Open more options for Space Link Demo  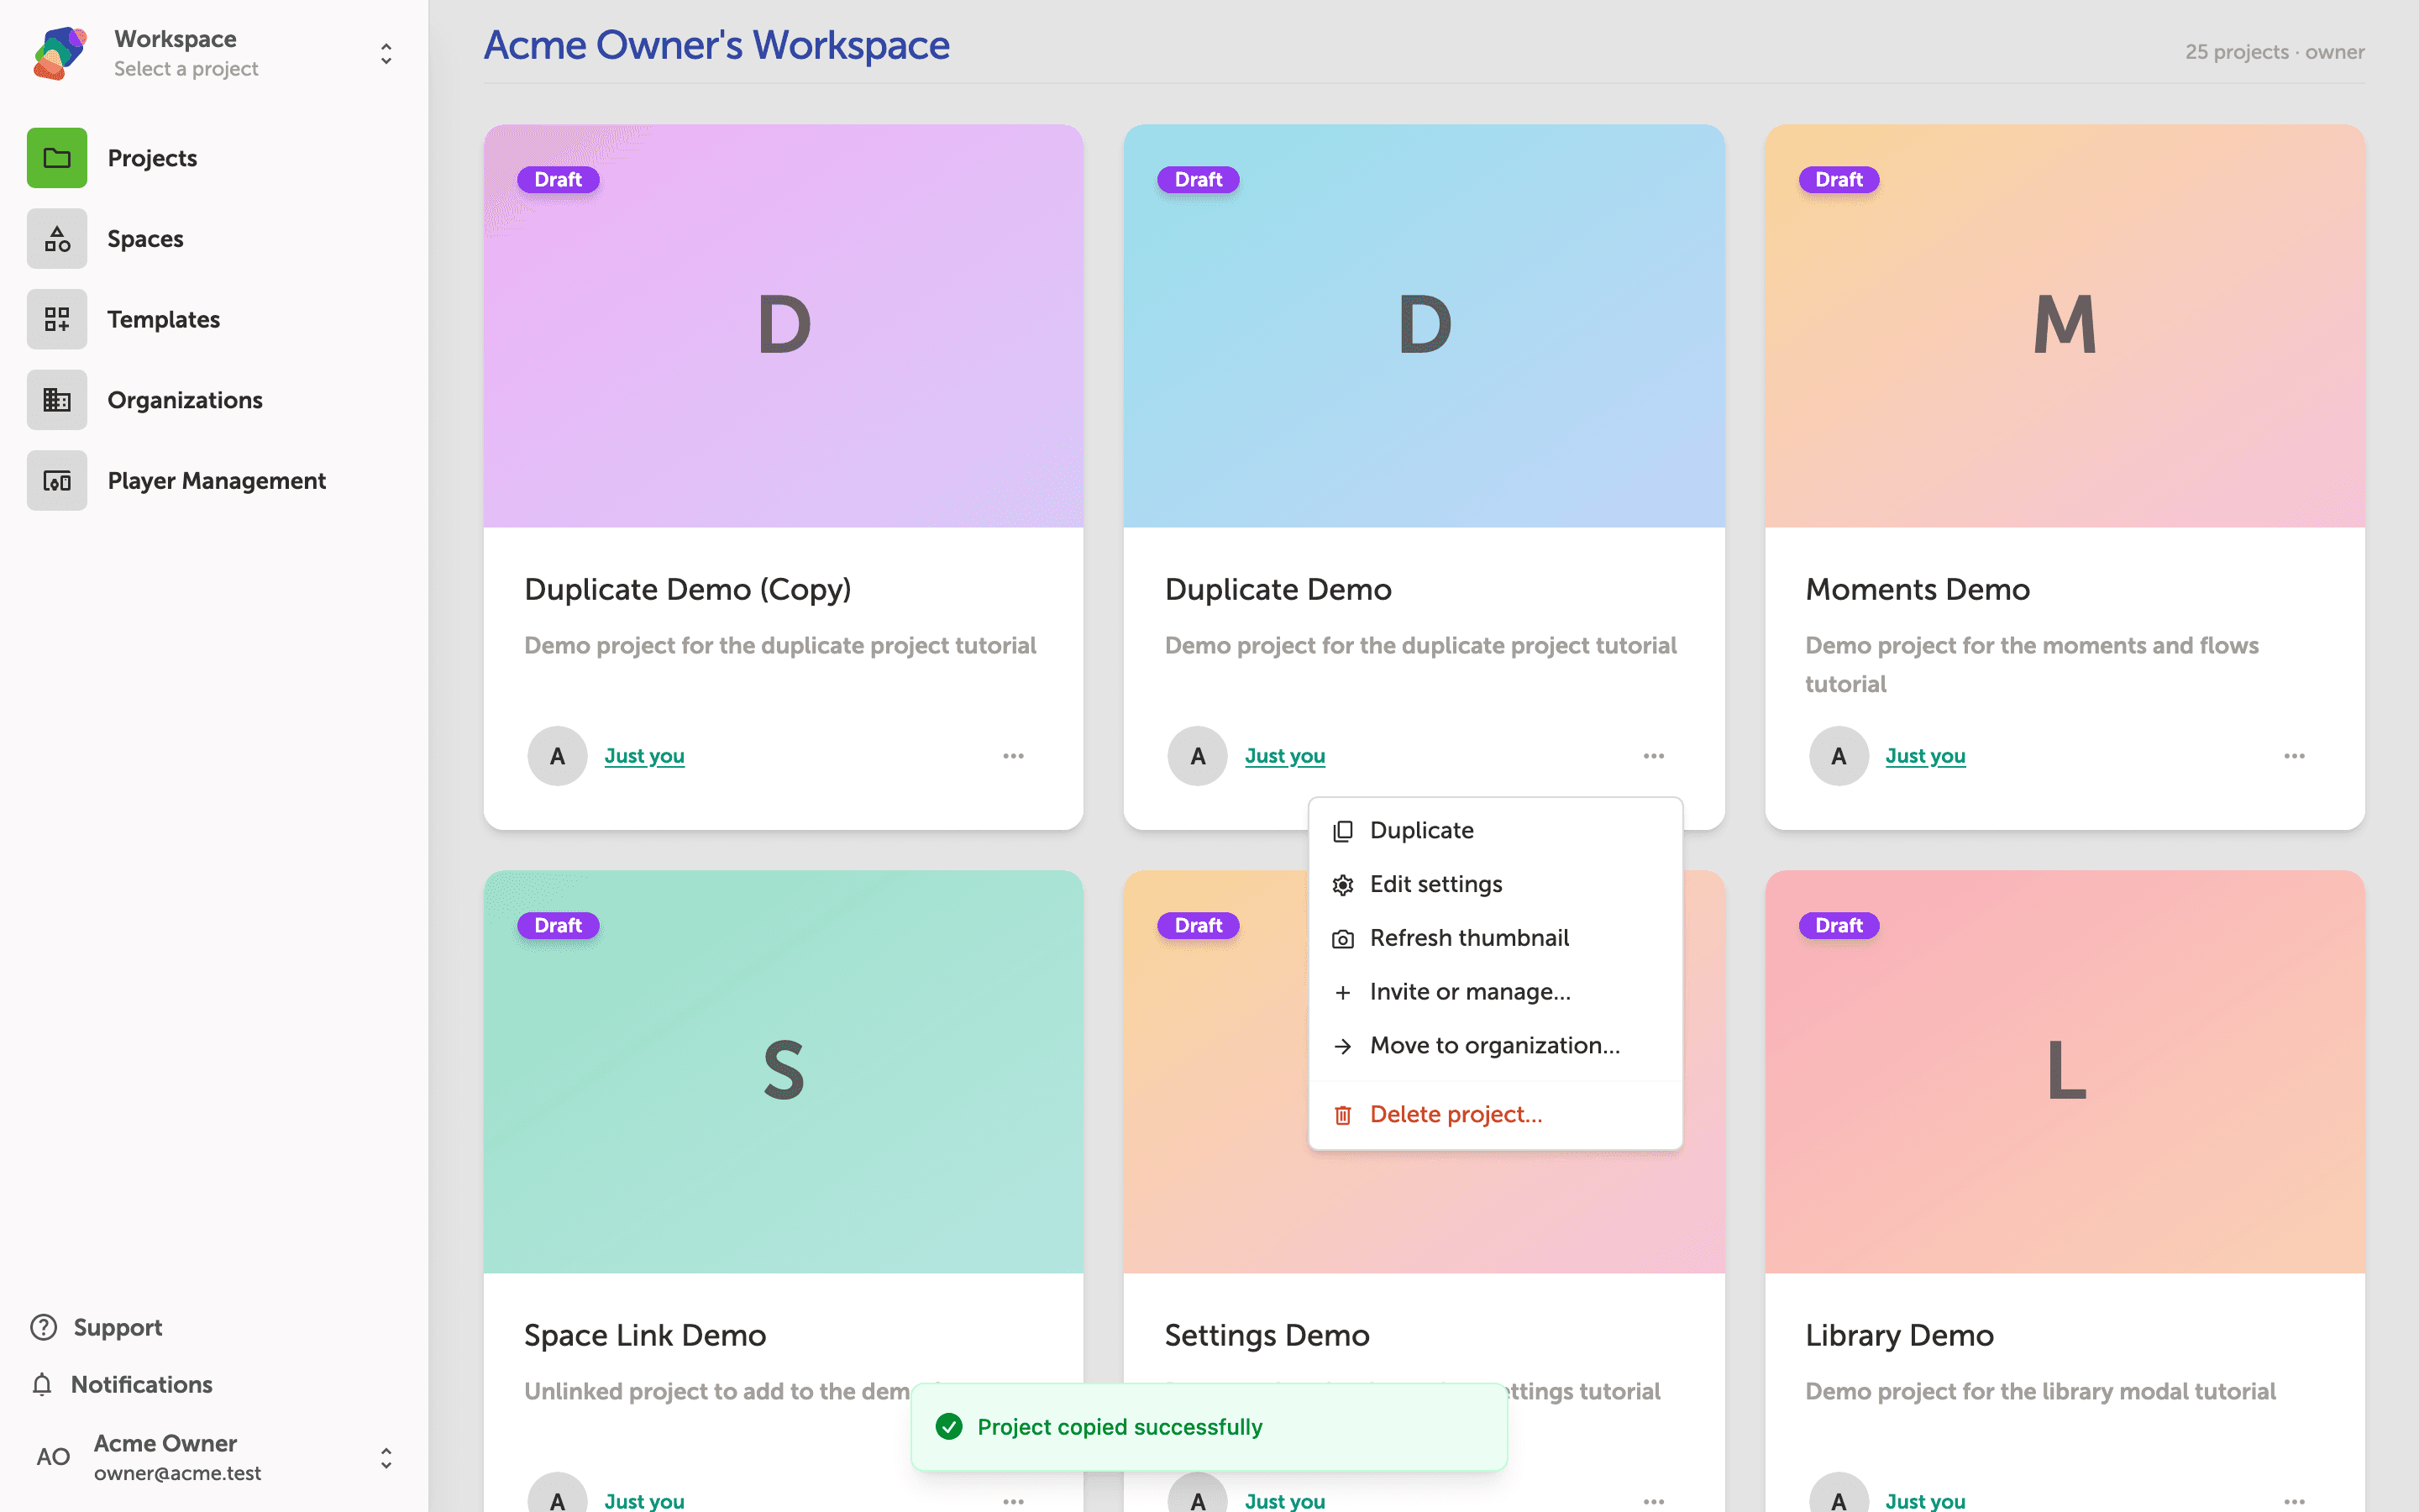point(1014,1501)
